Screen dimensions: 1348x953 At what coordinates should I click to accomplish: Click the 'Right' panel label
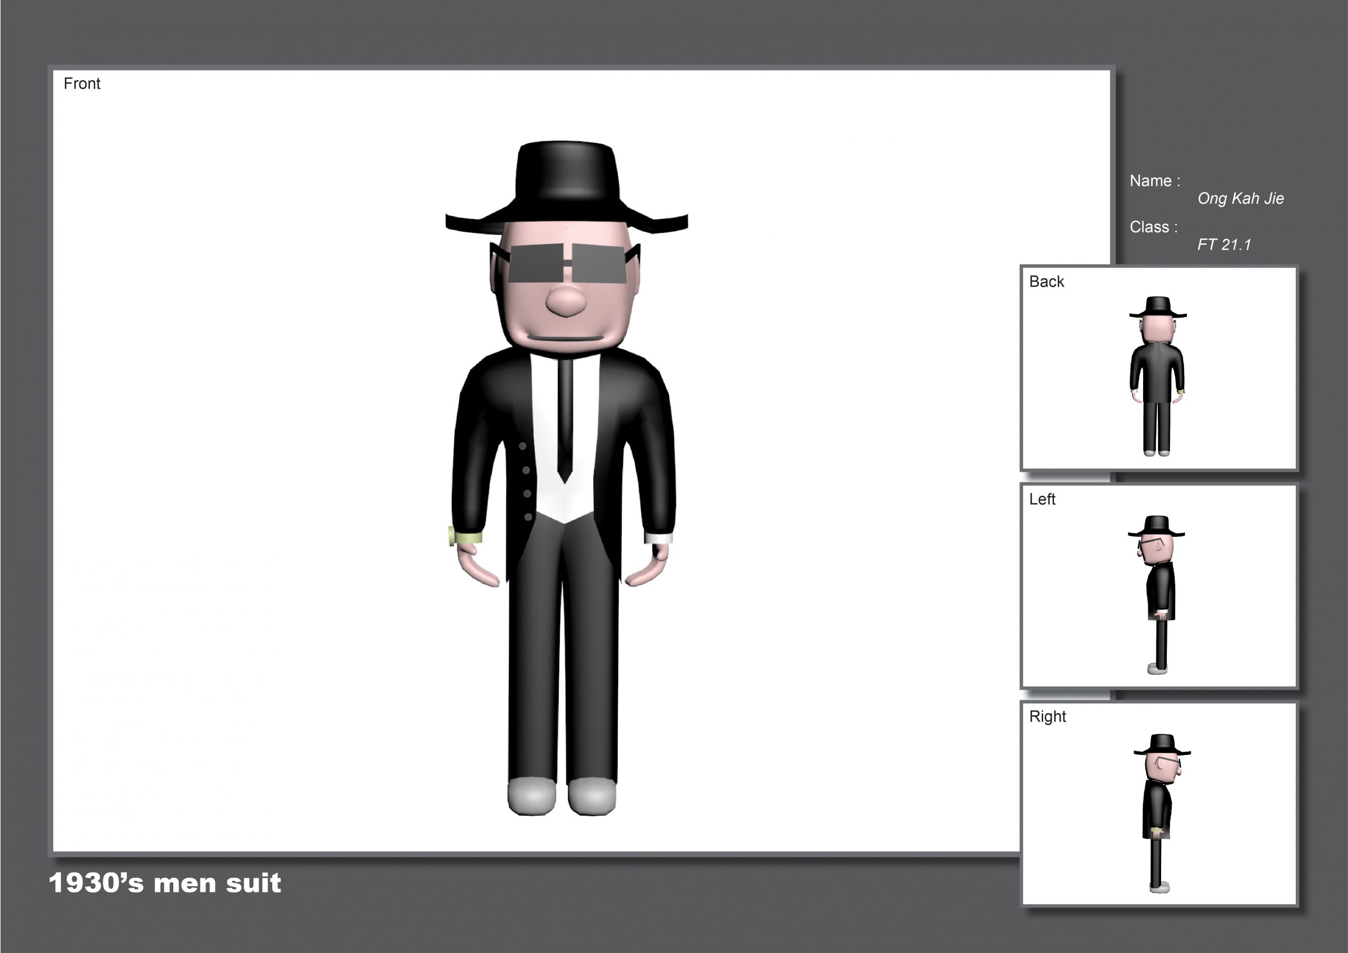[x=1047, y=717]
